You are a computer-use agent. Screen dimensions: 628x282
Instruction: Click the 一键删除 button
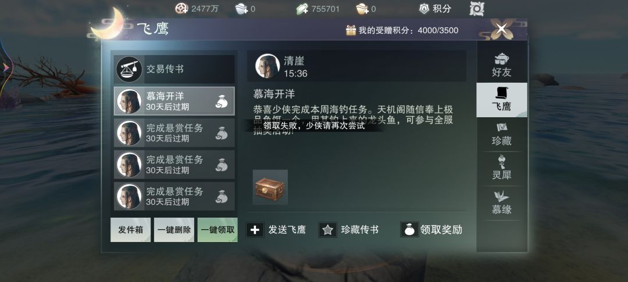174,230
